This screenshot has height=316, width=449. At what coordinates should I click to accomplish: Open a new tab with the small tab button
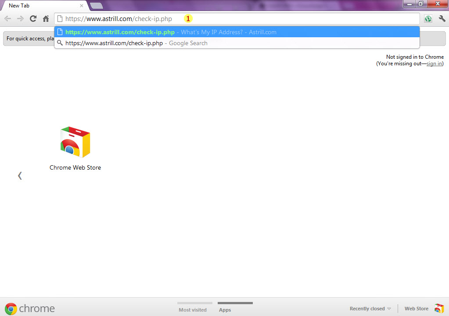pyautogui.click(x=97, y=5)
